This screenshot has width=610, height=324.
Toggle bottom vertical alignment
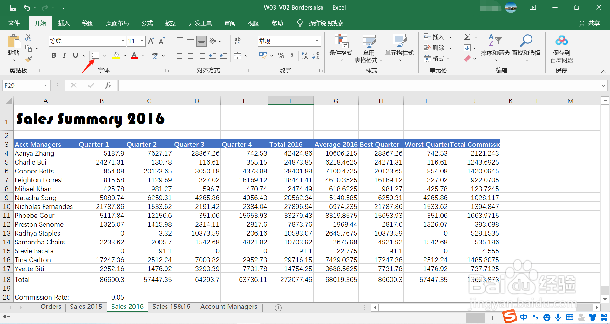pos(201,41)
